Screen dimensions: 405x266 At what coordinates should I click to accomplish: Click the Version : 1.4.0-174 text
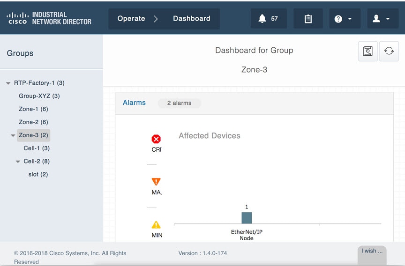(203, 253)
